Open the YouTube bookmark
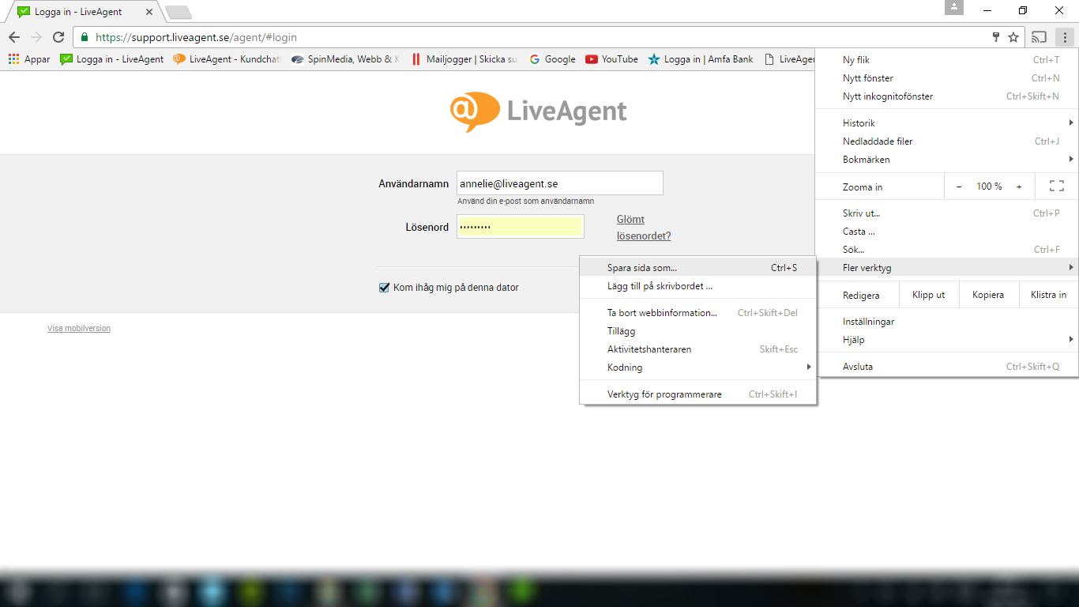This screenshot has width=1079, height=607. click(x=612, y=59)
